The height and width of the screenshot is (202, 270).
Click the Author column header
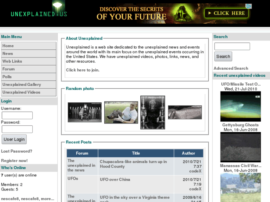click(x=189, y=153)
